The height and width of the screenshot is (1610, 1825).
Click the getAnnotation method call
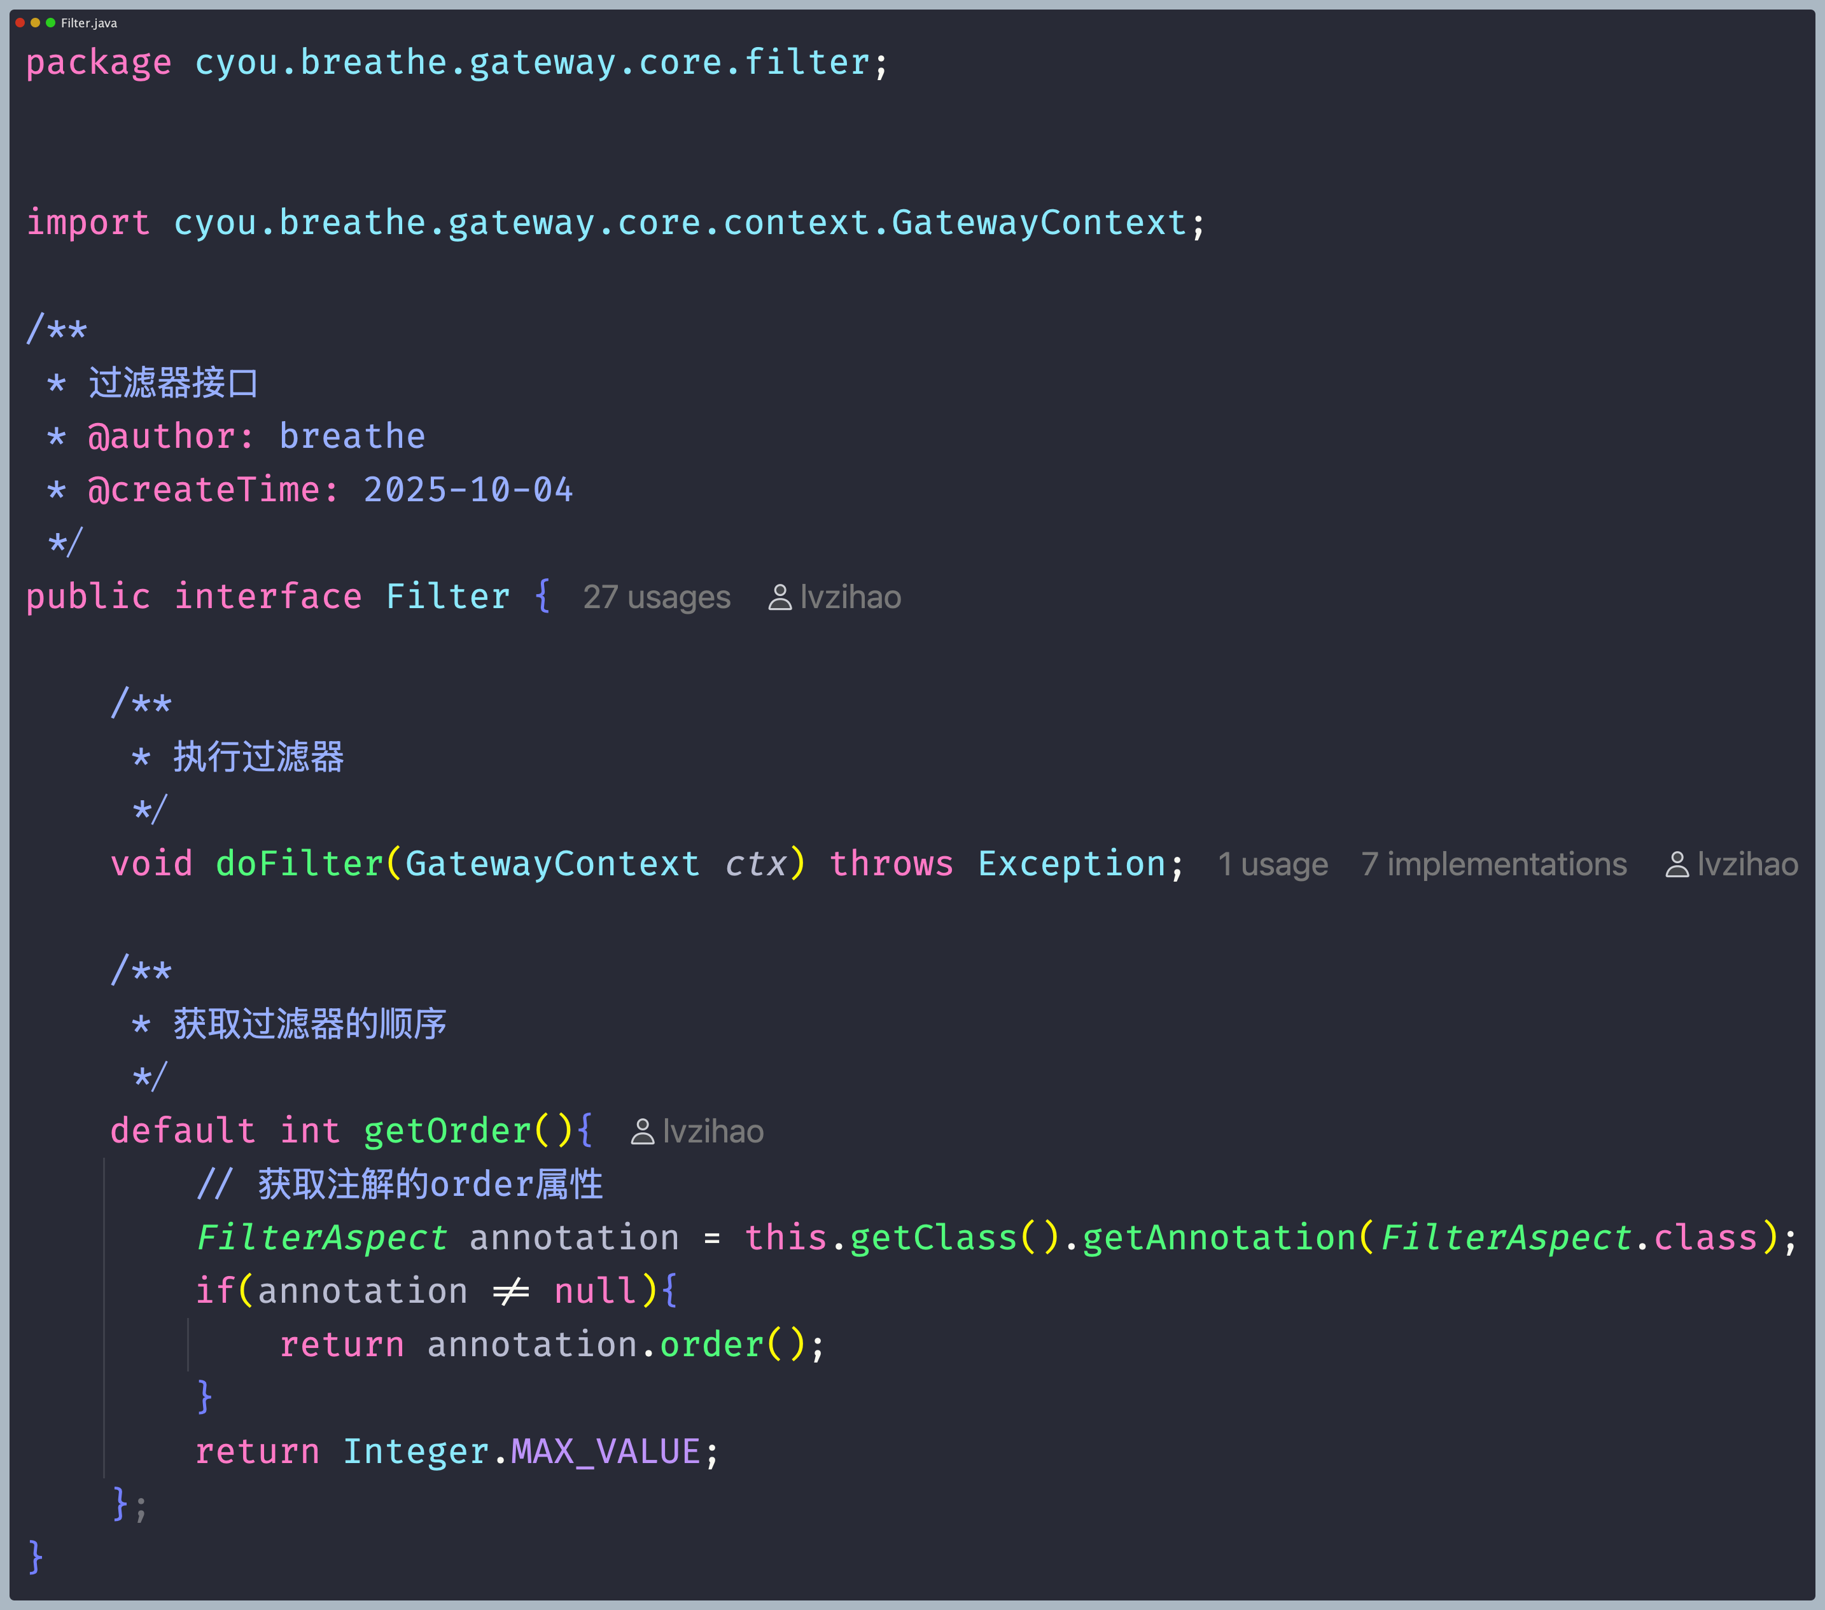coord(1219,1238)
